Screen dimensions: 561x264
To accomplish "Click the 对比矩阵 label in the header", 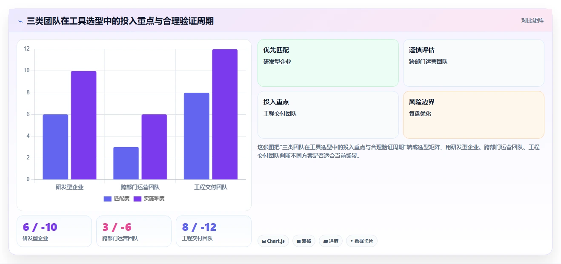I will [532, 20].
